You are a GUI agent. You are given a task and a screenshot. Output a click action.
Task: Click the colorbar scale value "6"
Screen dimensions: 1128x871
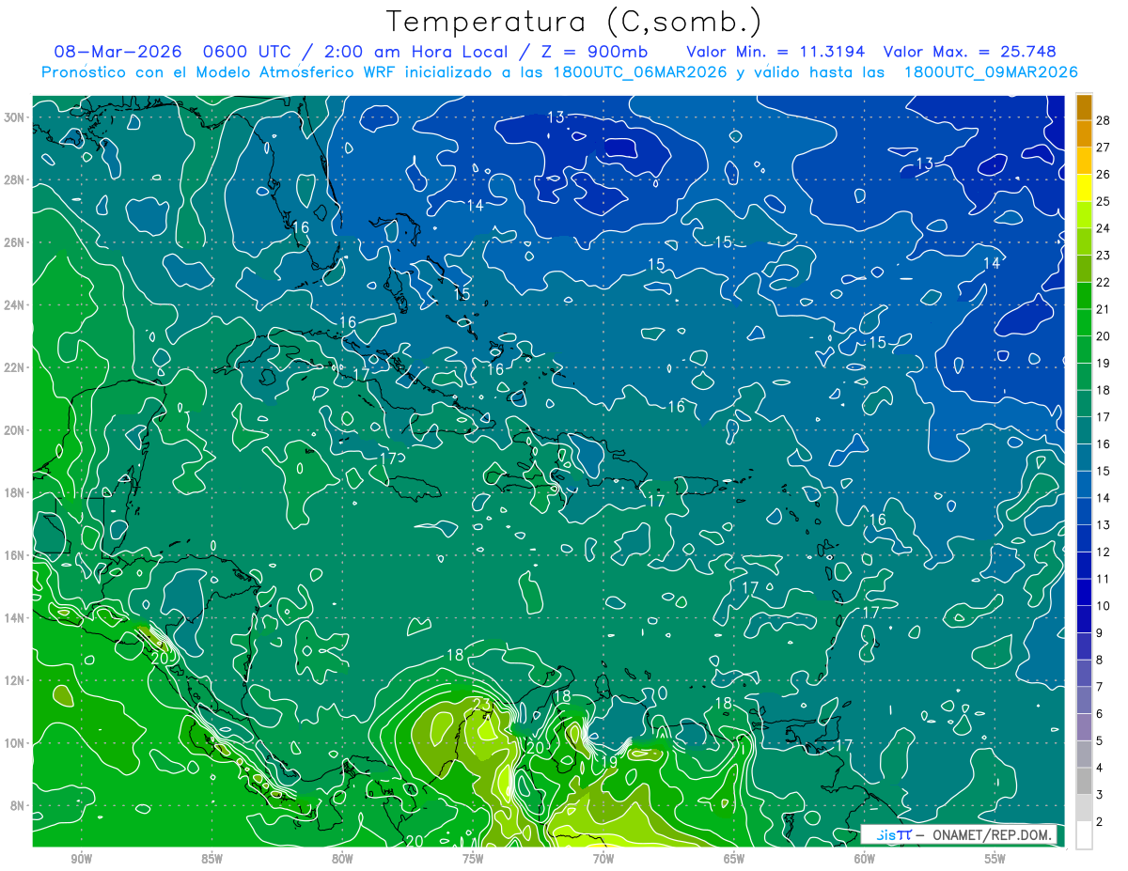tap(1100, 714)
